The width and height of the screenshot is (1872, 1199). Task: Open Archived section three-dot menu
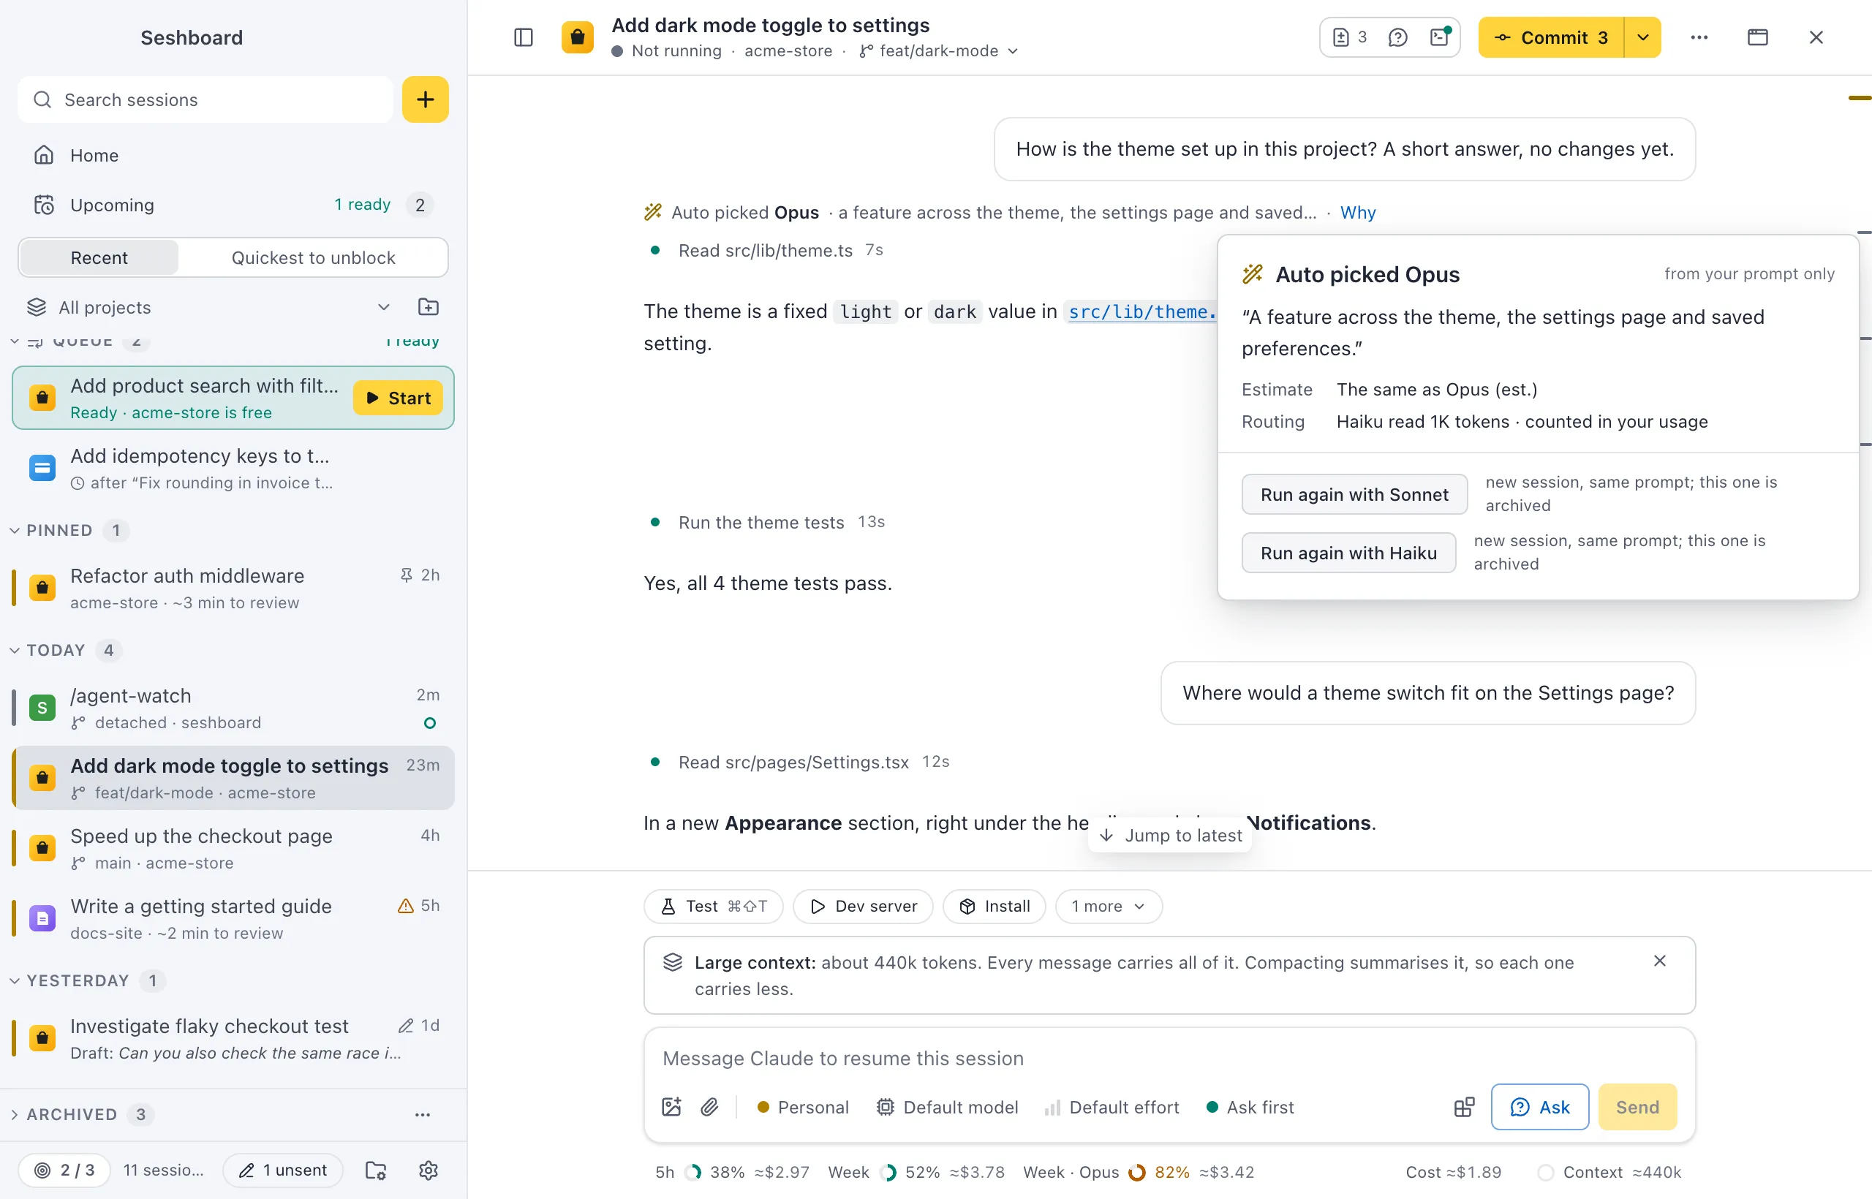[x=423, y=1115]
